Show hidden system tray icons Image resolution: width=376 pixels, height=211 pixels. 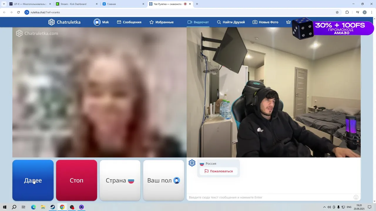coord(324,207)
